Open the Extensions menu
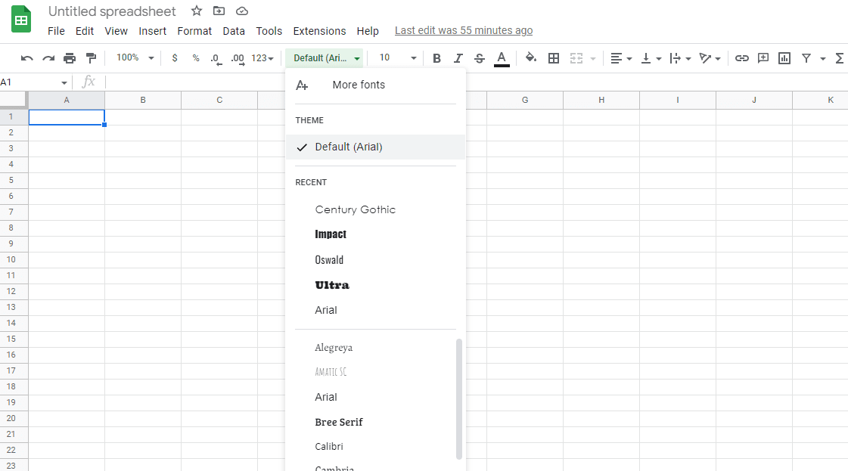848x471 pixels. point(319,31)
